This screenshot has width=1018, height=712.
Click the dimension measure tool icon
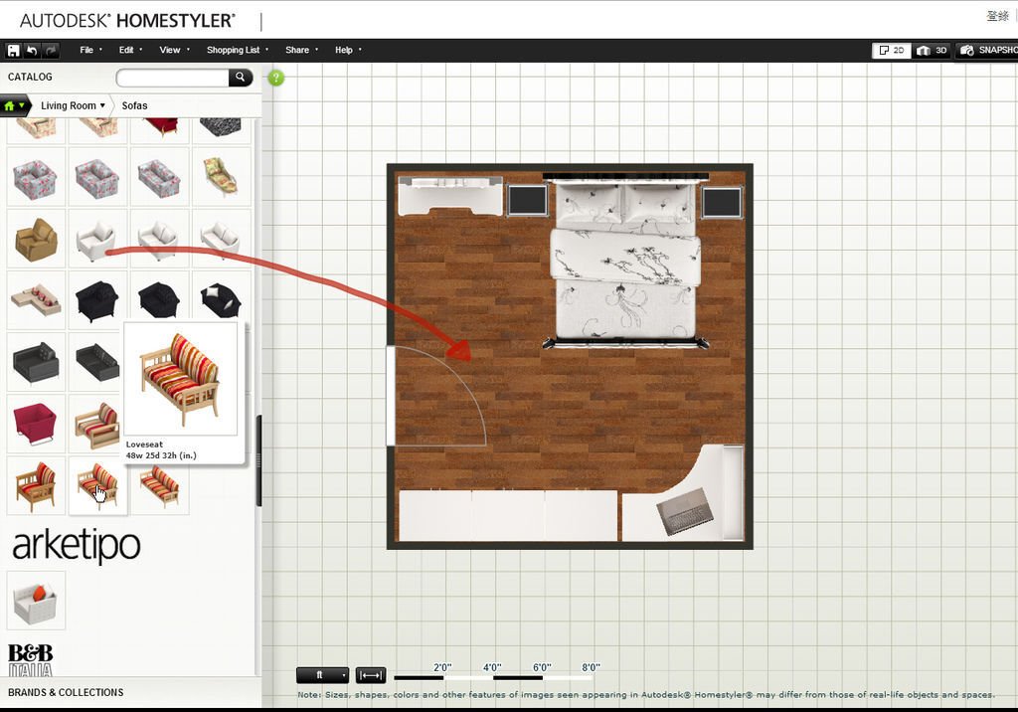[x=371, y=675]
